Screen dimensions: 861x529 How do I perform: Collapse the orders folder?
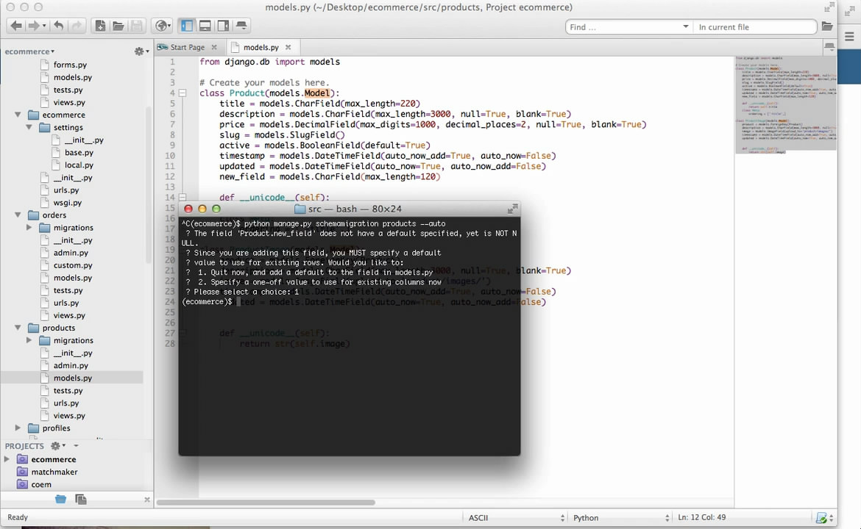pos(18,215)
